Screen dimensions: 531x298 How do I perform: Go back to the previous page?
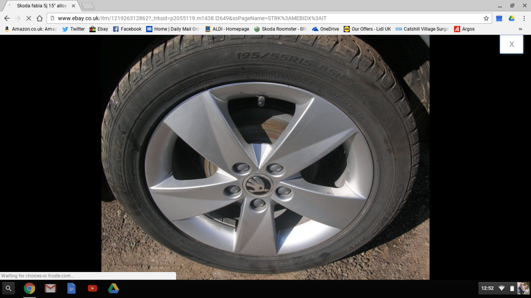[7, 18]
